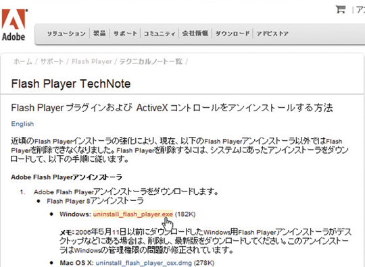
Task: Open the 製品 menu
Action: click(99, 33)
